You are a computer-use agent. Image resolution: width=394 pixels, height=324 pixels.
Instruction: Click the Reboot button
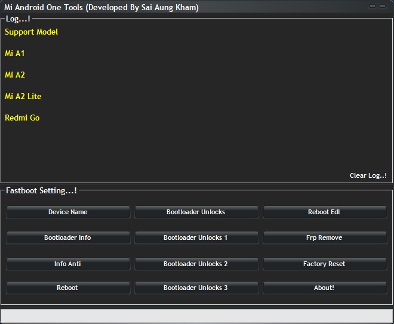(x=68, y=288)
